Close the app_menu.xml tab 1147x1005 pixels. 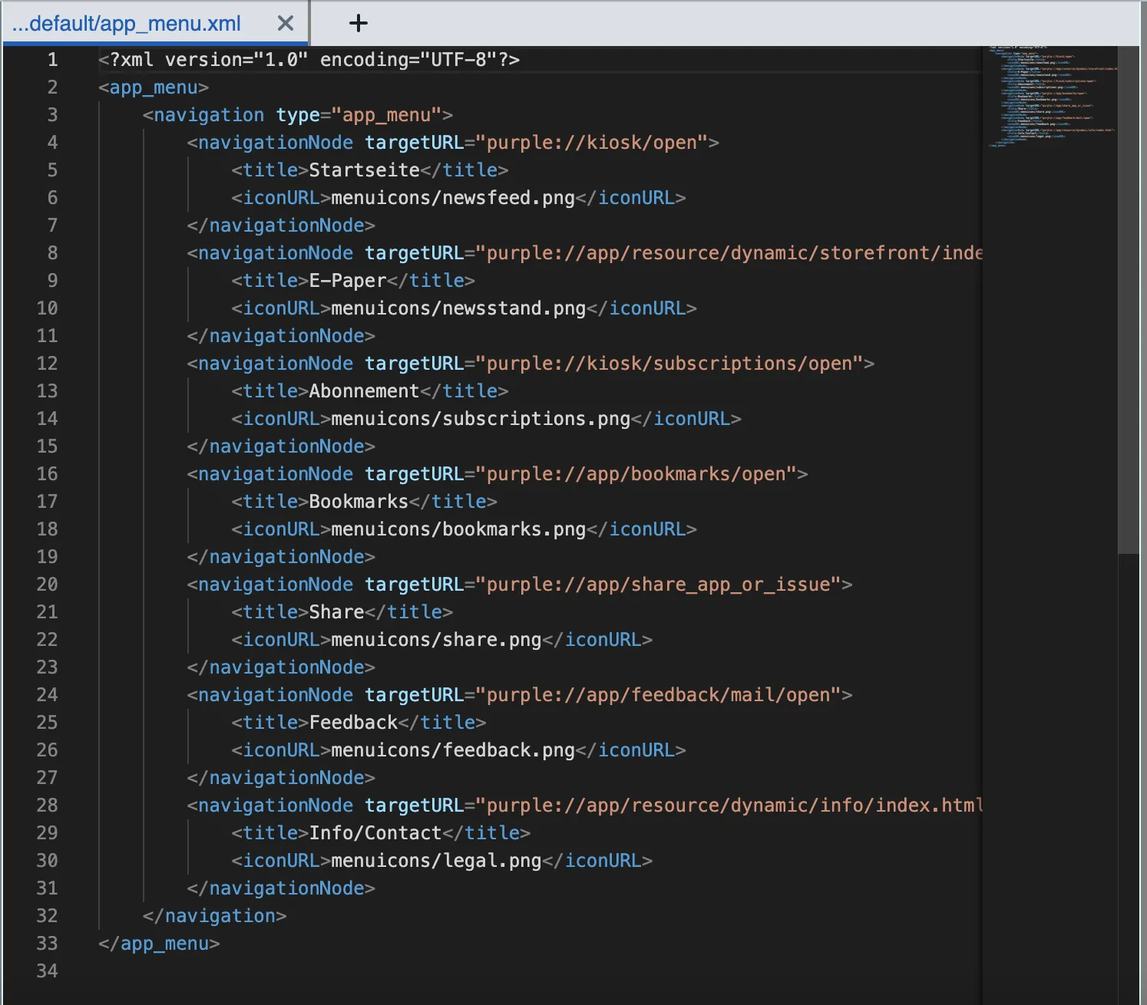pyautogui.click(x=285, y=24)
